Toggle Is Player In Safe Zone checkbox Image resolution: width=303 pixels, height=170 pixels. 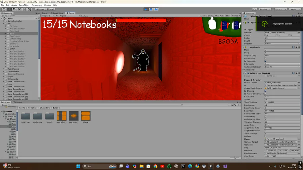tap(265, 94)
